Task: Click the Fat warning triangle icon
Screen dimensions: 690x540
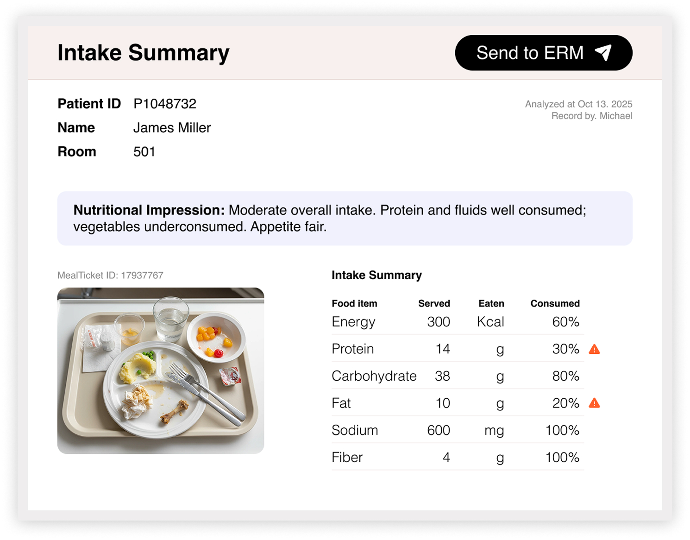Action: tap(594, 403)
